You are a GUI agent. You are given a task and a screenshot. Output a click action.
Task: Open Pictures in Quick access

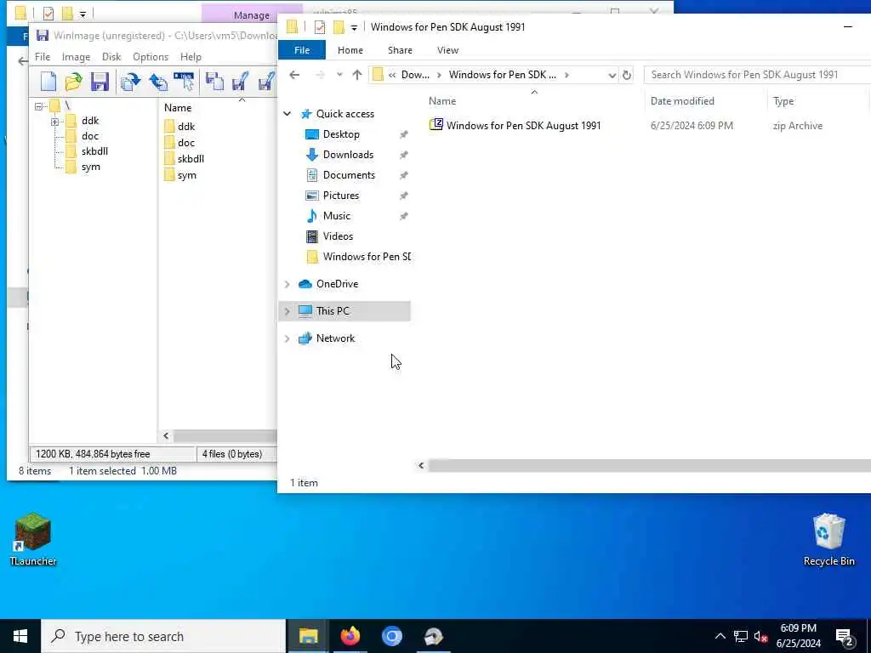341,196
